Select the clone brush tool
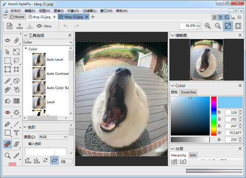 pos(7,90)
